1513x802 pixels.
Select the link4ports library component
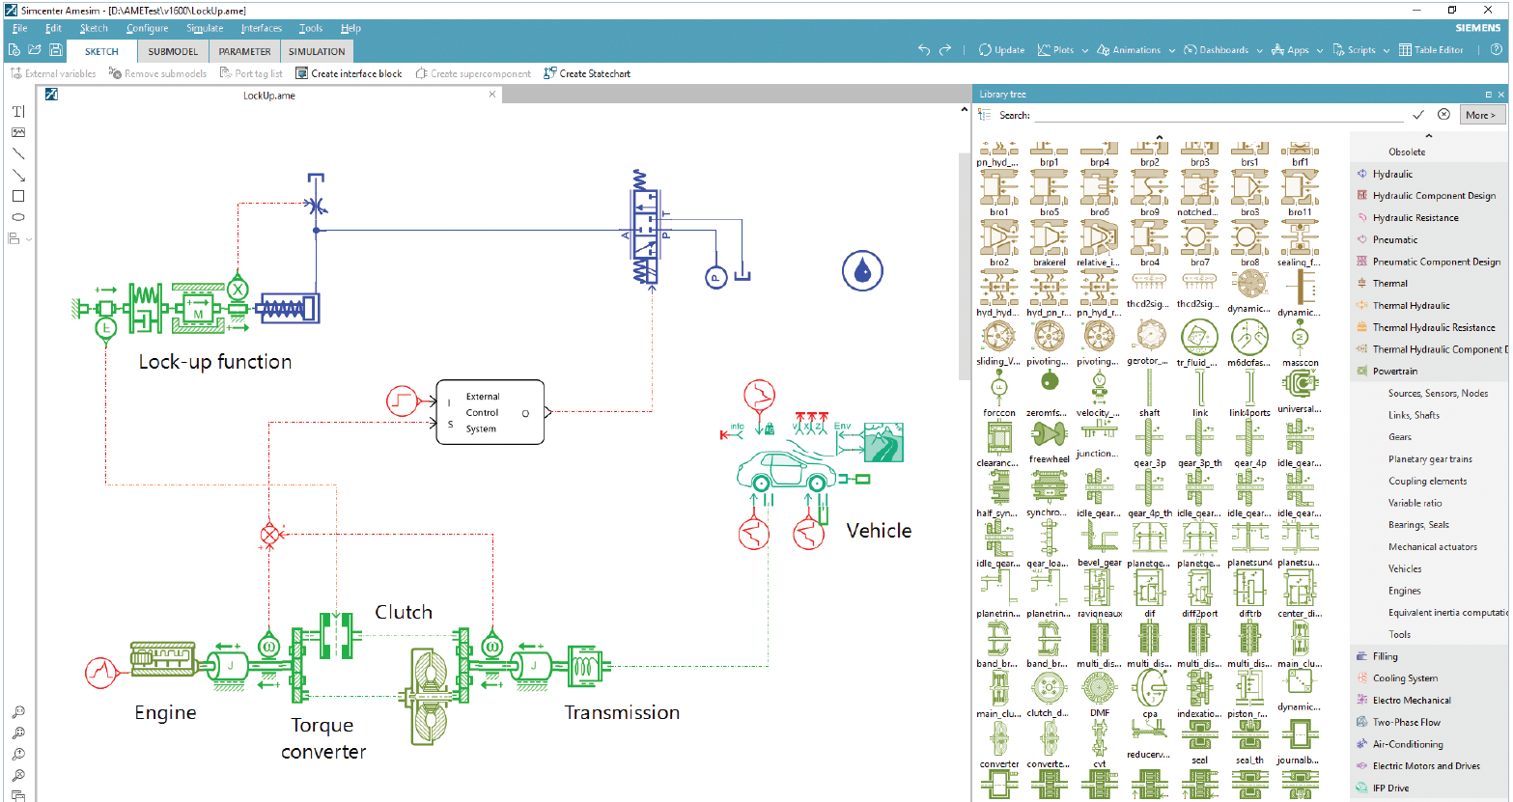1249,394
